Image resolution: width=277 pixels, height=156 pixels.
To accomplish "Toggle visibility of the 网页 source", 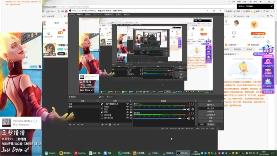I will click(127, 110).
